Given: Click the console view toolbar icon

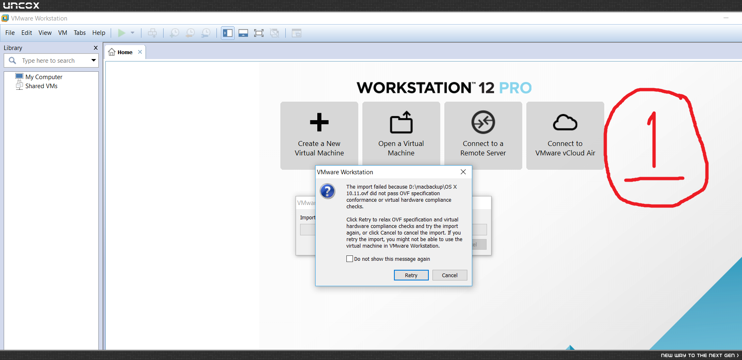Looking at the screenshot, I should (296, 33).
